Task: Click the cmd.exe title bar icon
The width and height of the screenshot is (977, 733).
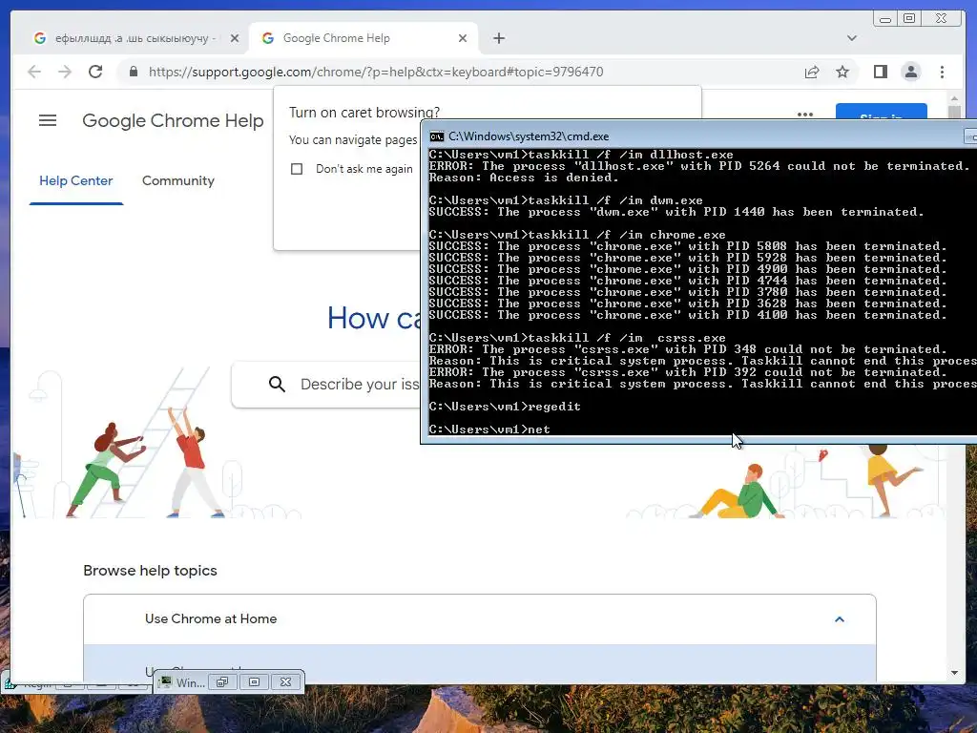Action: tap(437, 136)
